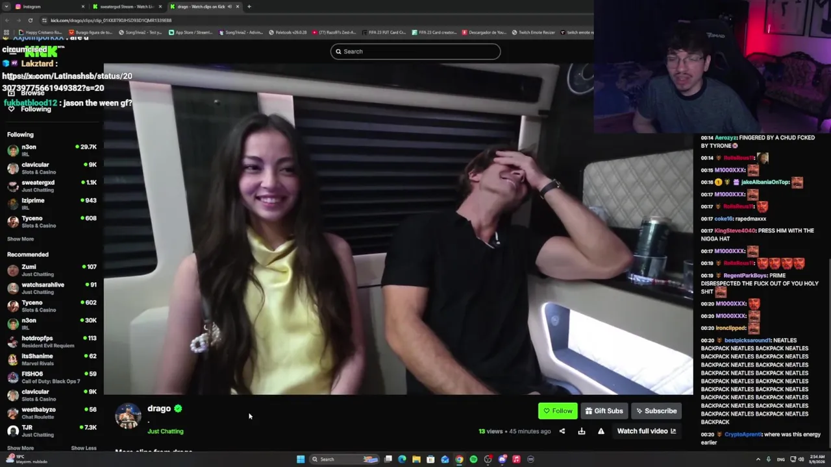Image resolution: width=831 pixels, height=467 pixels.
Task: Expand Show More under Recommended
Action: point(20,448)
